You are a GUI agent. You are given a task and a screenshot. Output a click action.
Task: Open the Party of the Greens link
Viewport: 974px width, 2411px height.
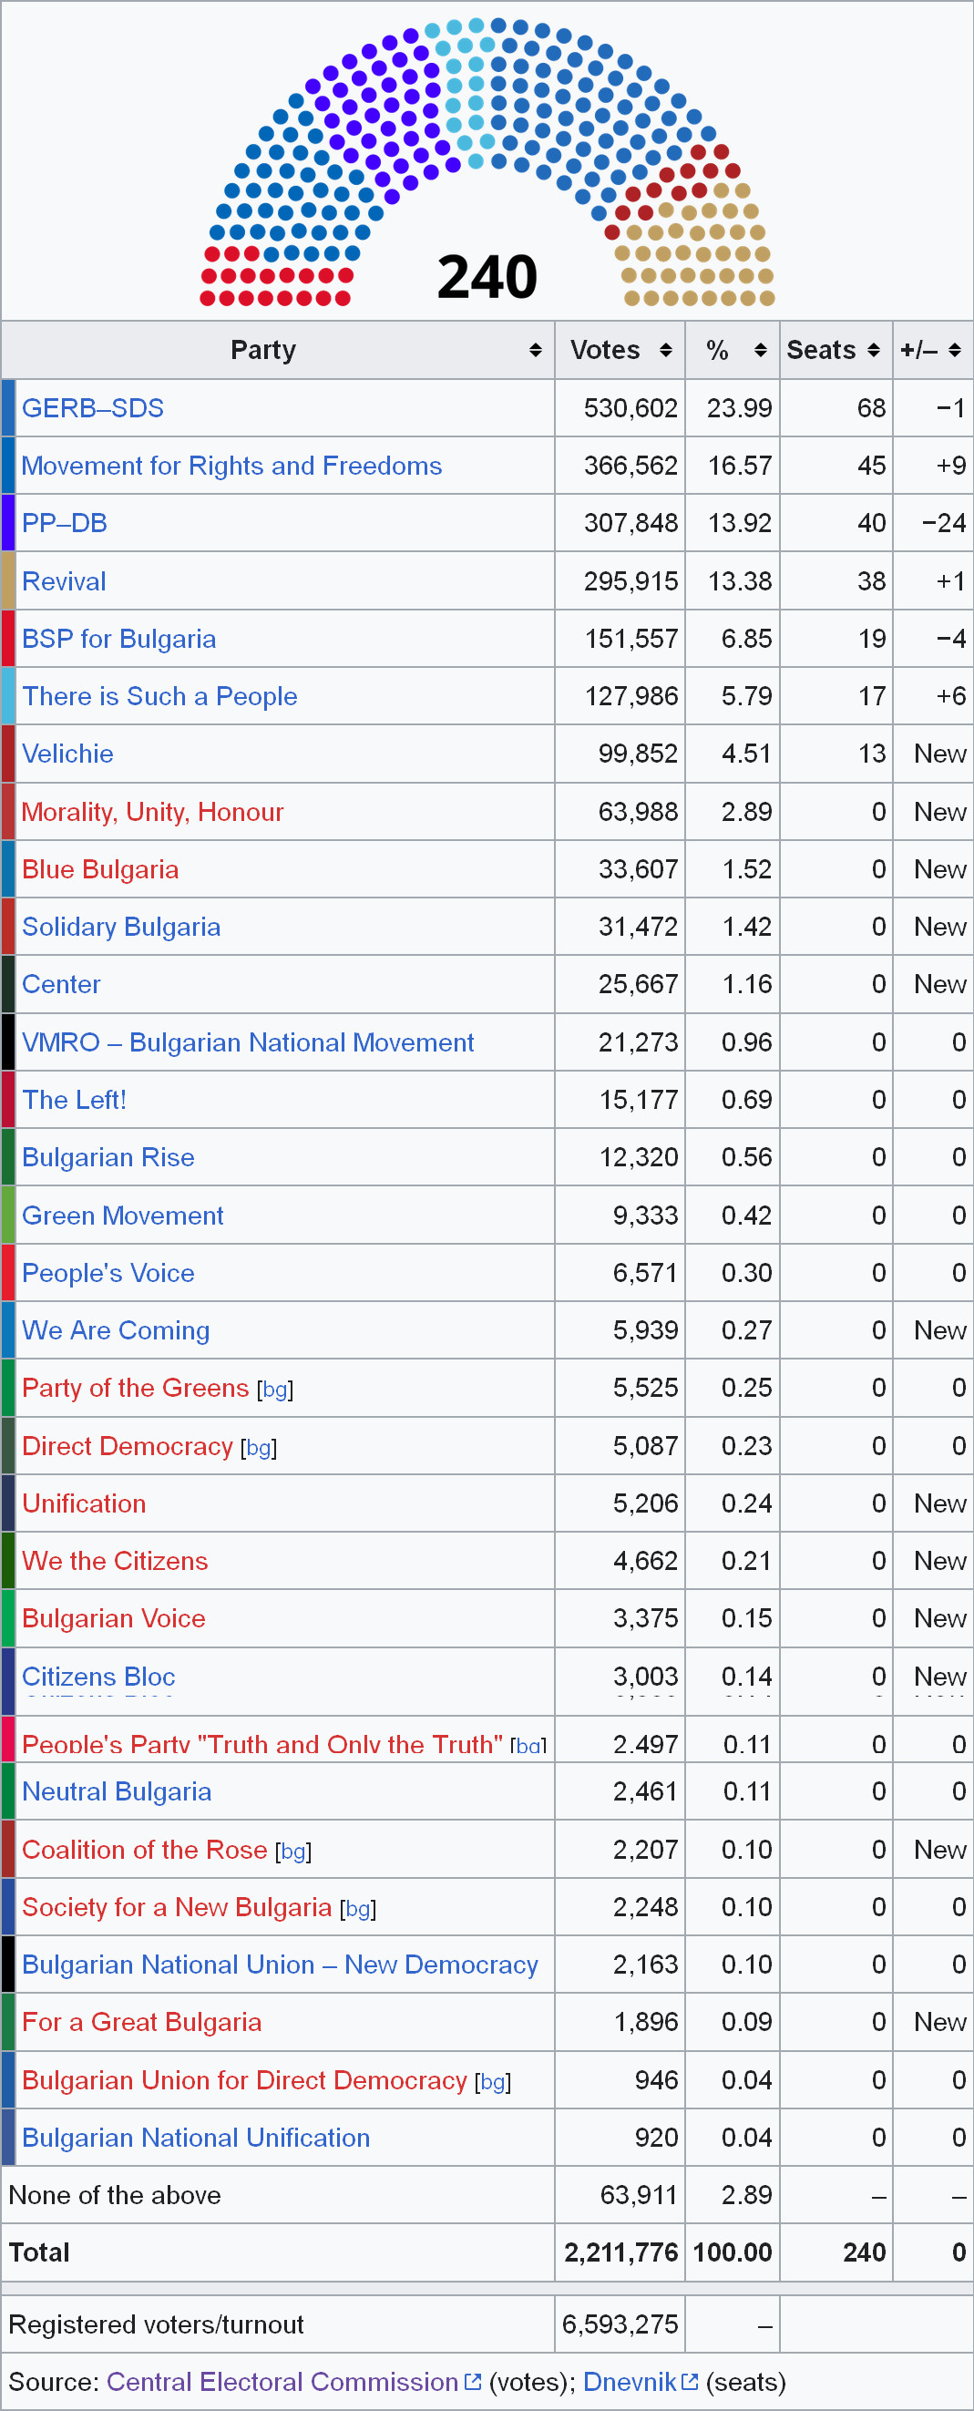coord(135,1387)
